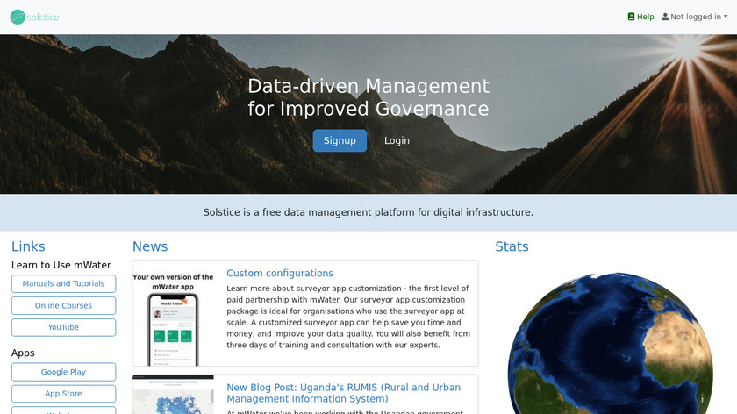Select the Google Play app link

63,372
